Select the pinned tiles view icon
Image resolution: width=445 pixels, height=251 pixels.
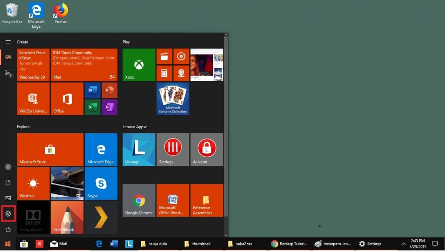(8, 57)
